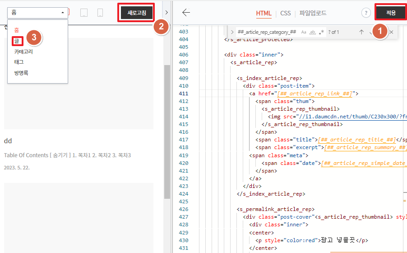Image resolution: width=407 pixels, height=253 pixels.
Task: Choose 방명록 from the page list
Action: (21, 73)
